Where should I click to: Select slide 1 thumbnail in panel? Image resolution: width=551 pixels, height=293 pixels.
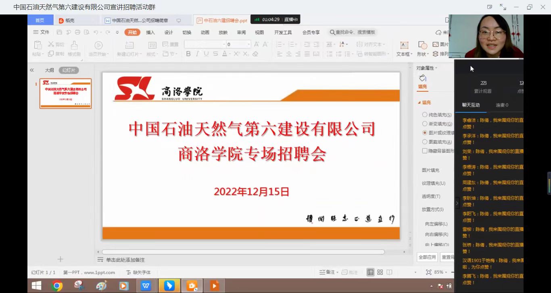click(x=65, y=93)
